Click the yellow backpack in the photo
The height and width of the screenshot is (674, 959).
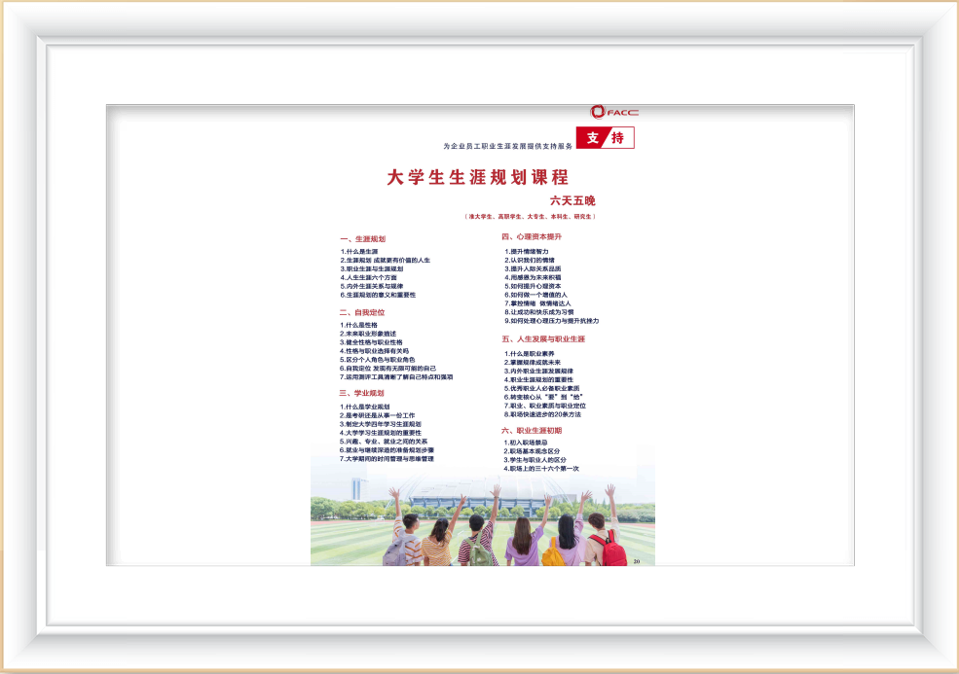553,552
